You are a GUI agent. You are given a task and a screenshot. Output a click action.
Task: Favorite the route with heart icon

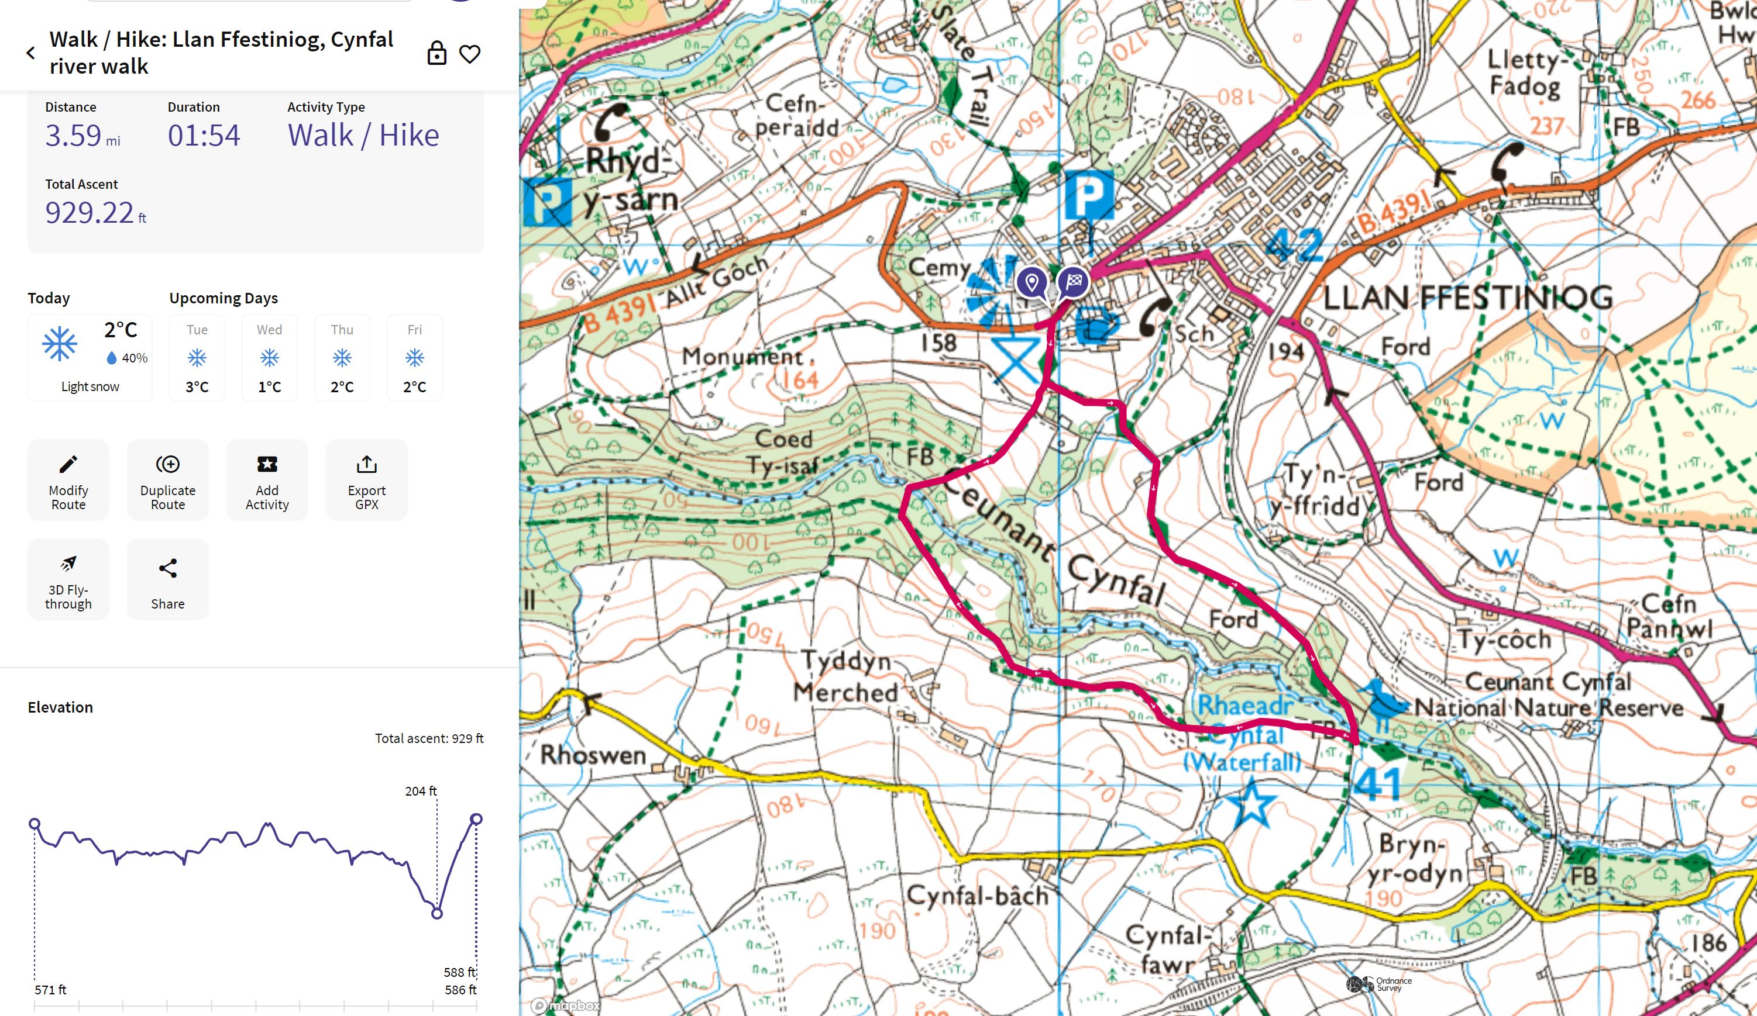point(470,54)
